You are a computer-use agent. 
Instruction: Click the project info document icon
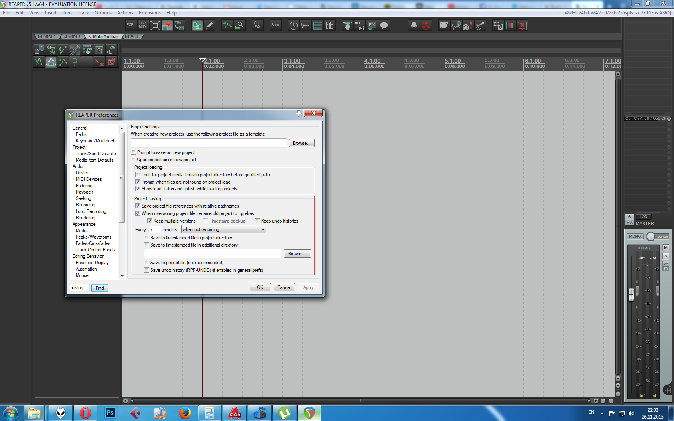point(39,50)
